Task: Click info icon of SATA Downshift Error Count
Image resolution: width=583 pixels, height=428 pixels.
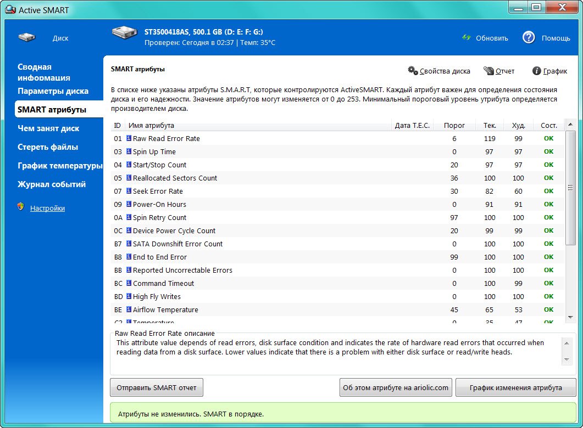Action: click(x=129, y=244)
